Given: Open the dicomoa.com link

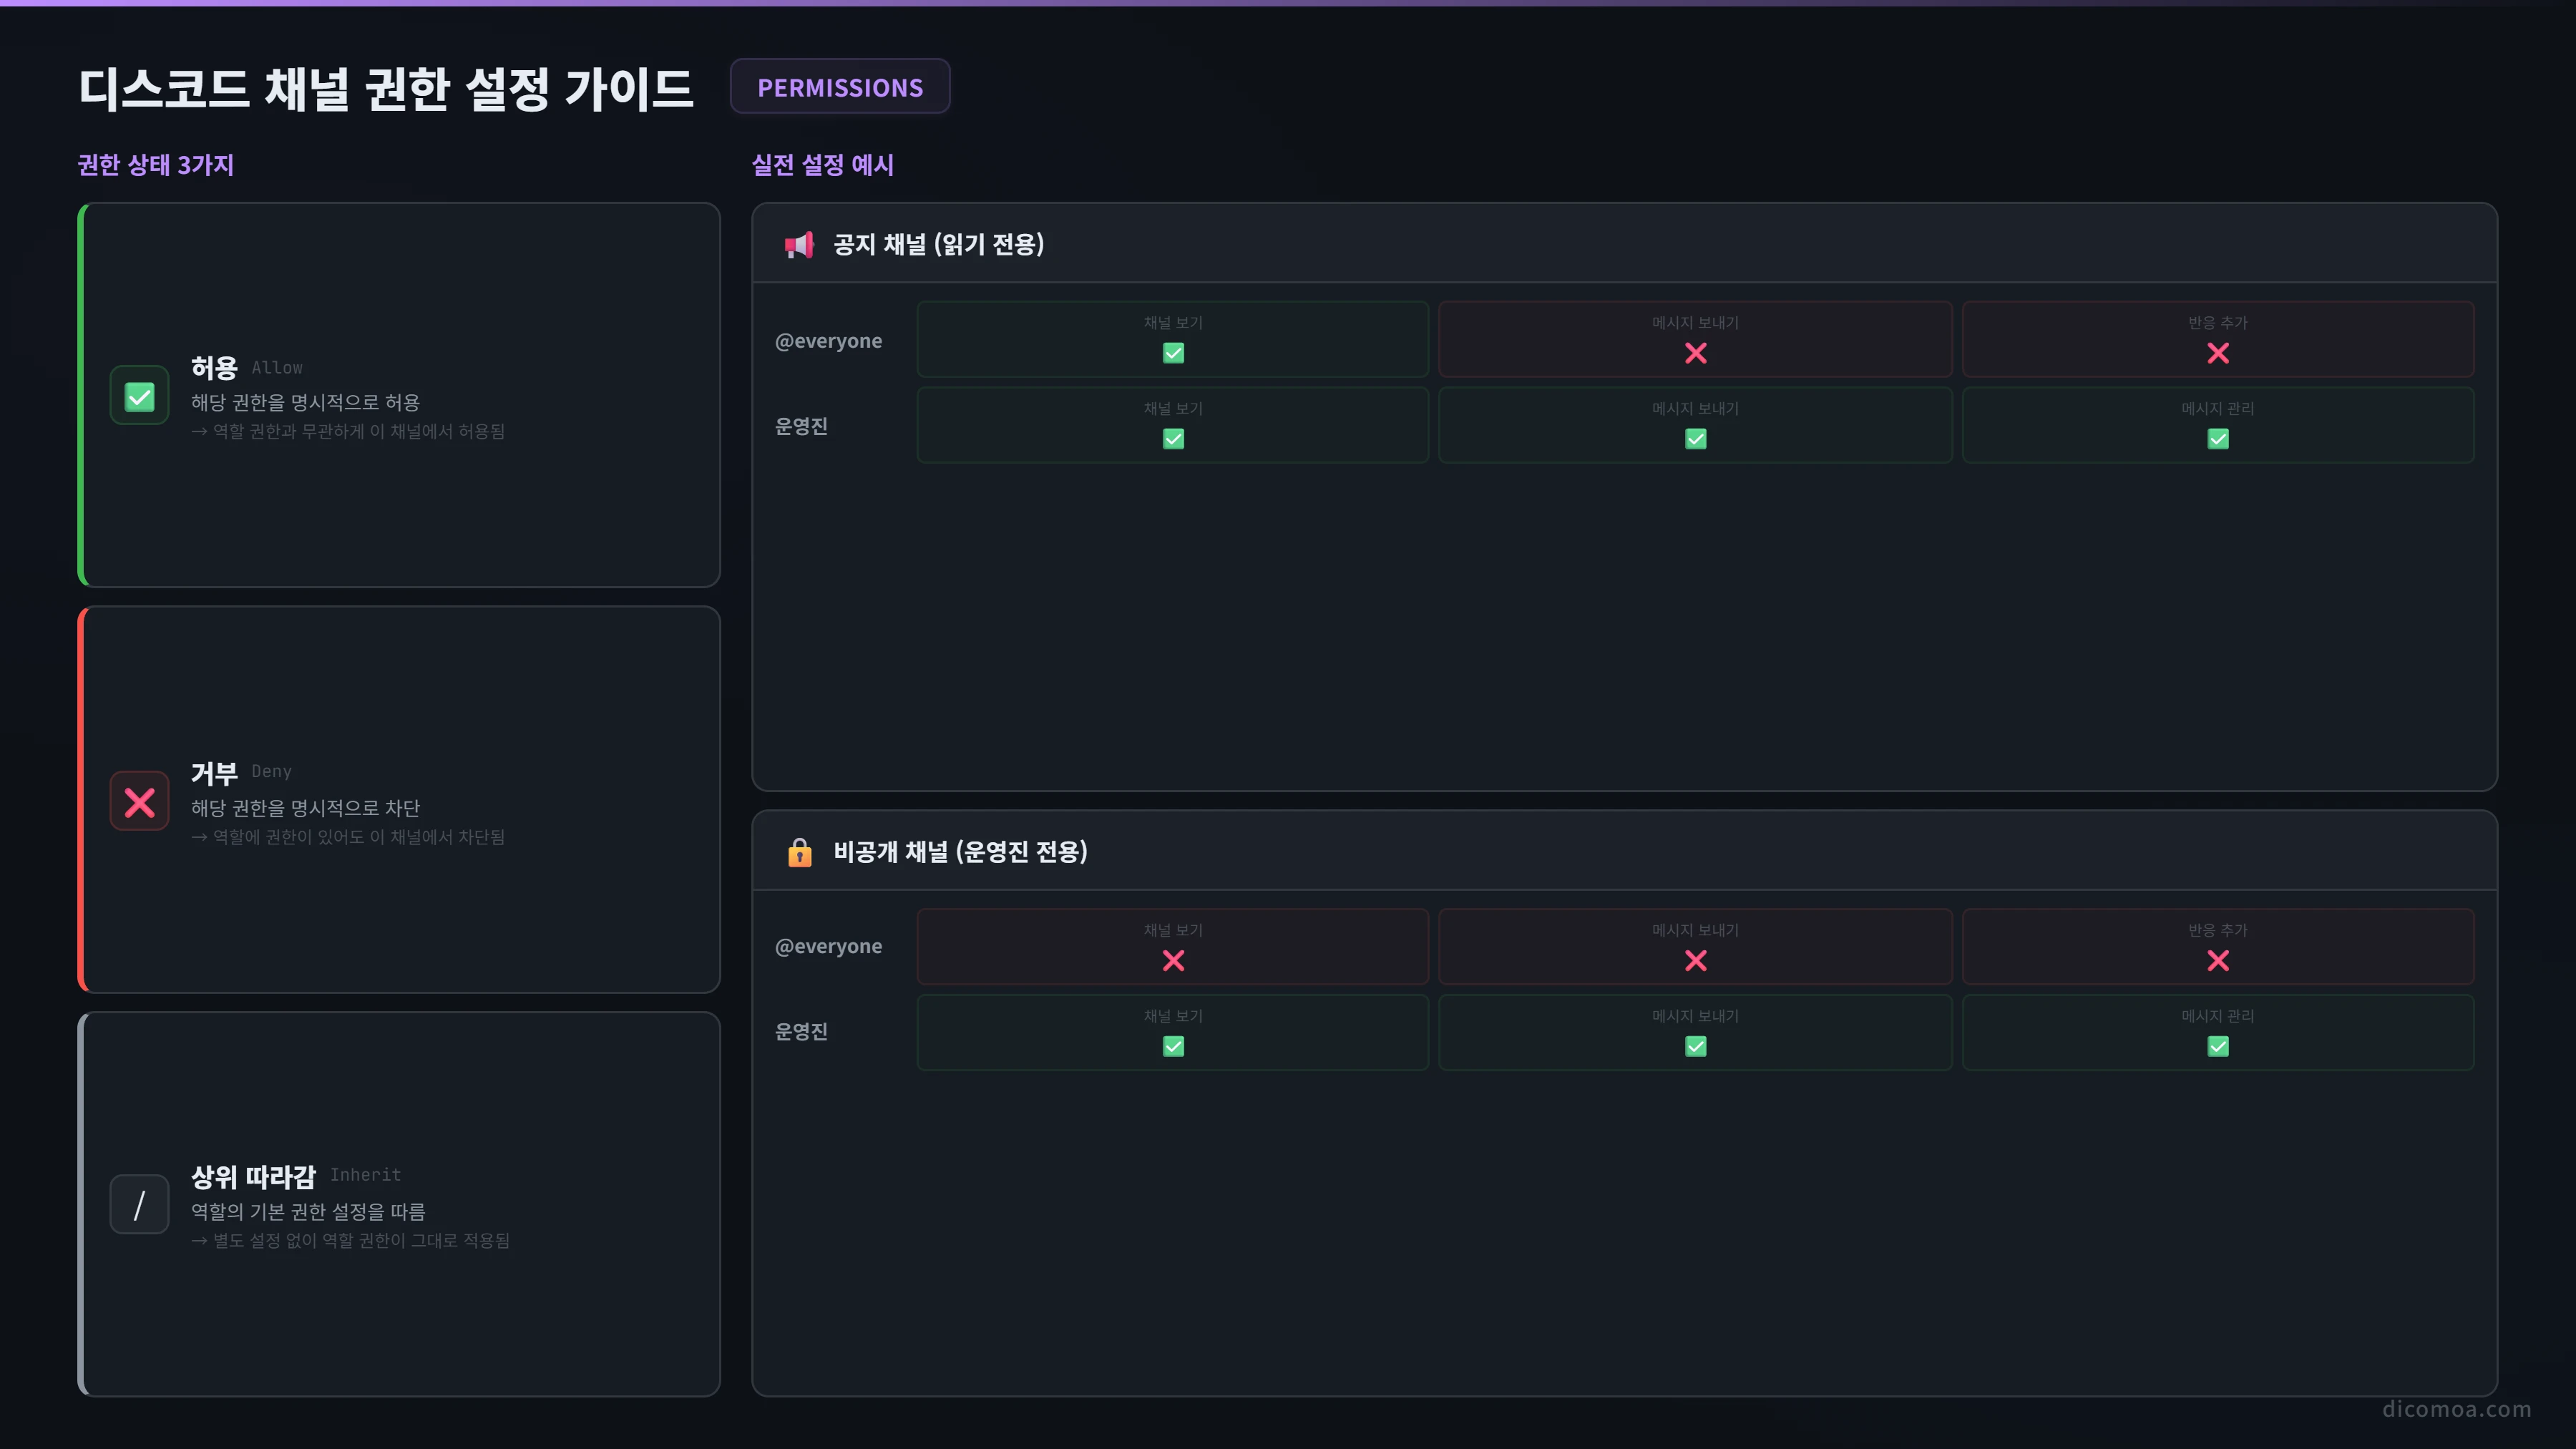Looking at the screenshot, I should pyautogui.click(x=2456, y=1409).
